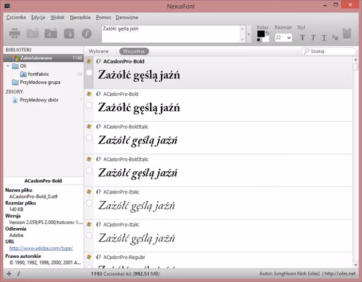This screenshot has width=362, height=282.
Task: Select radio button of second ACaslonPro-Bold row
Action: click(x=89, y=105)
